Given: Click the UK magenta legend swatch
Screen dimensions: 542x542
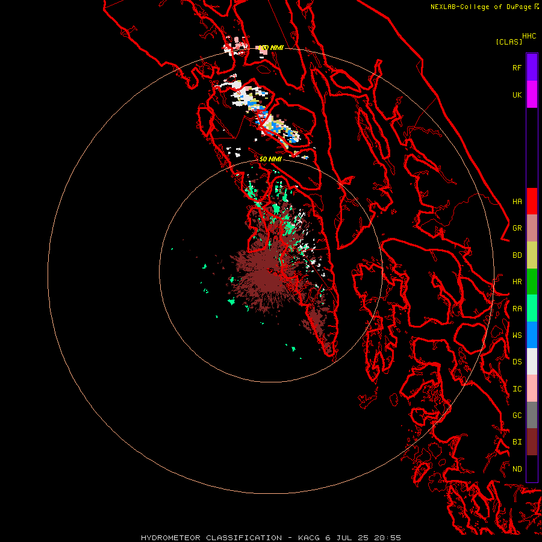Looking at the screenshot, I should 532,95.
